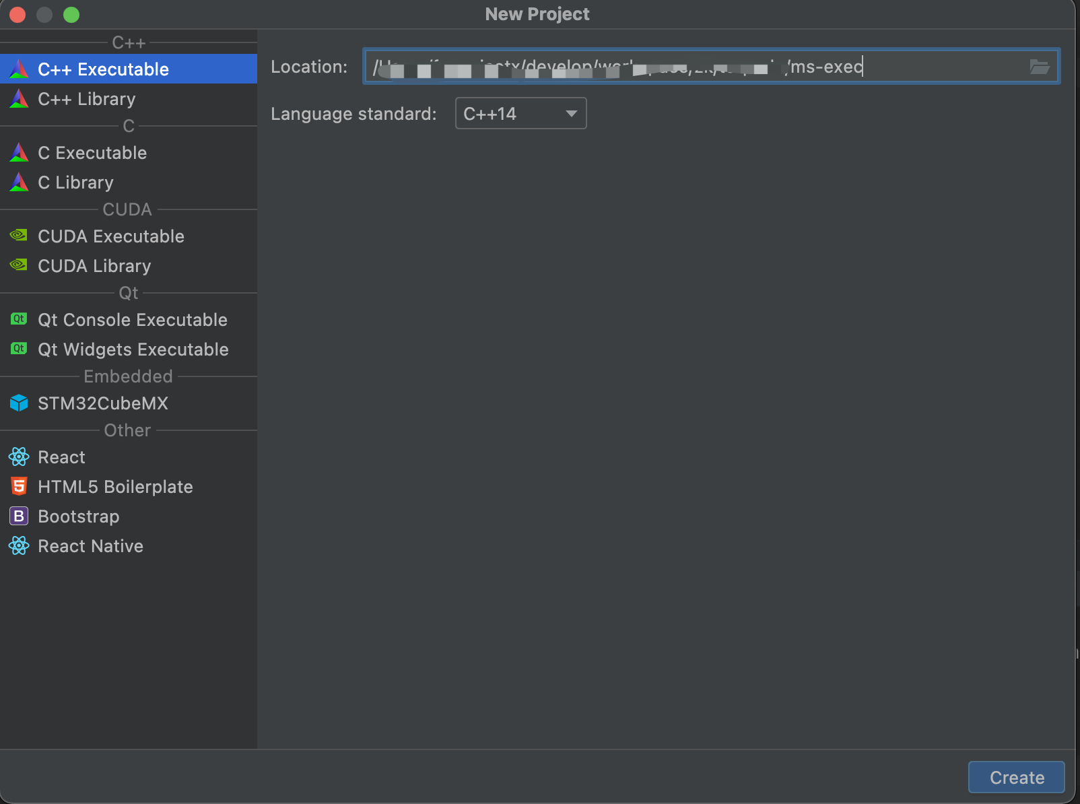Click the Qt Widgets Executable icon
The height and width of the screenshot is (804, 1080).
click(19, 348)
